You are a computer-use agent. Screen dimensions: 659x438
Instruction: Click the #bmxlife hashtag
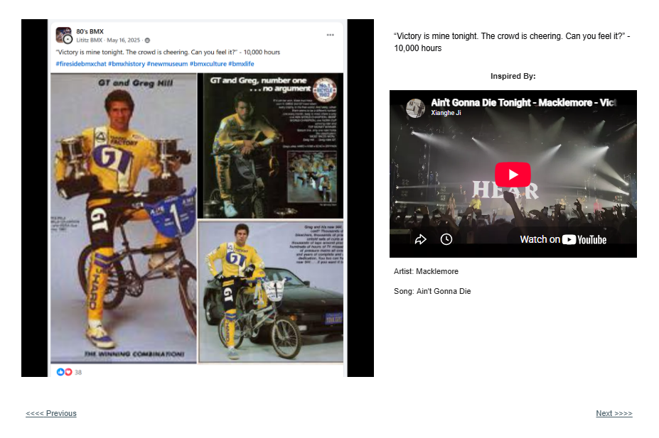pyautogui.click(x=241, y=64)
